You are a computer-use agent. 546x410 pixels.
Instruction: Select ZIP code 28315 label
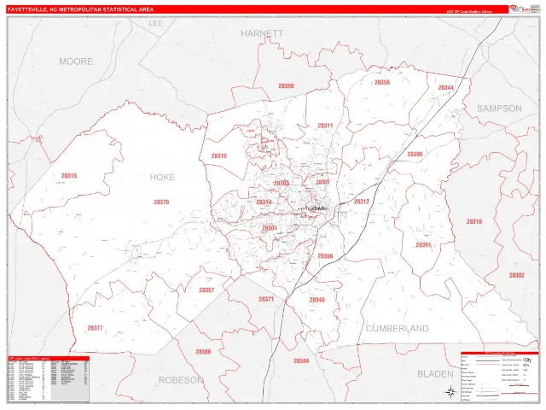(69, 176)
